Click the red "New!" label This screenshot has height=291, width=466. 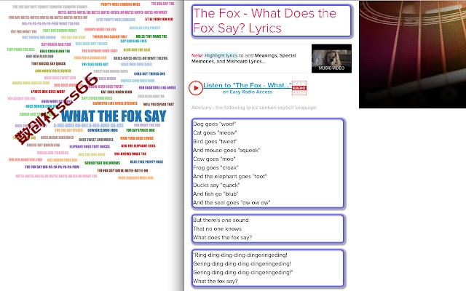[x=197, y=55]
